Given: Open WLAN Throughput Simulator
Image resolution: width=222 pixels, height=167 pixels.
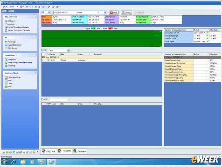Looking at the screenshot, I should click(18, 27).
